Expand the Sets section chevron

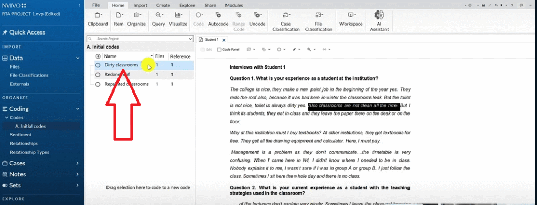tap(78, 185)
